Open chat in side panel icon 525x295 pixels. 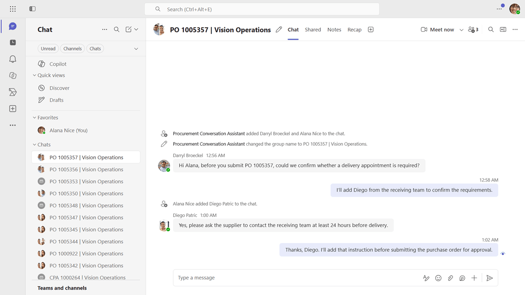503,30
